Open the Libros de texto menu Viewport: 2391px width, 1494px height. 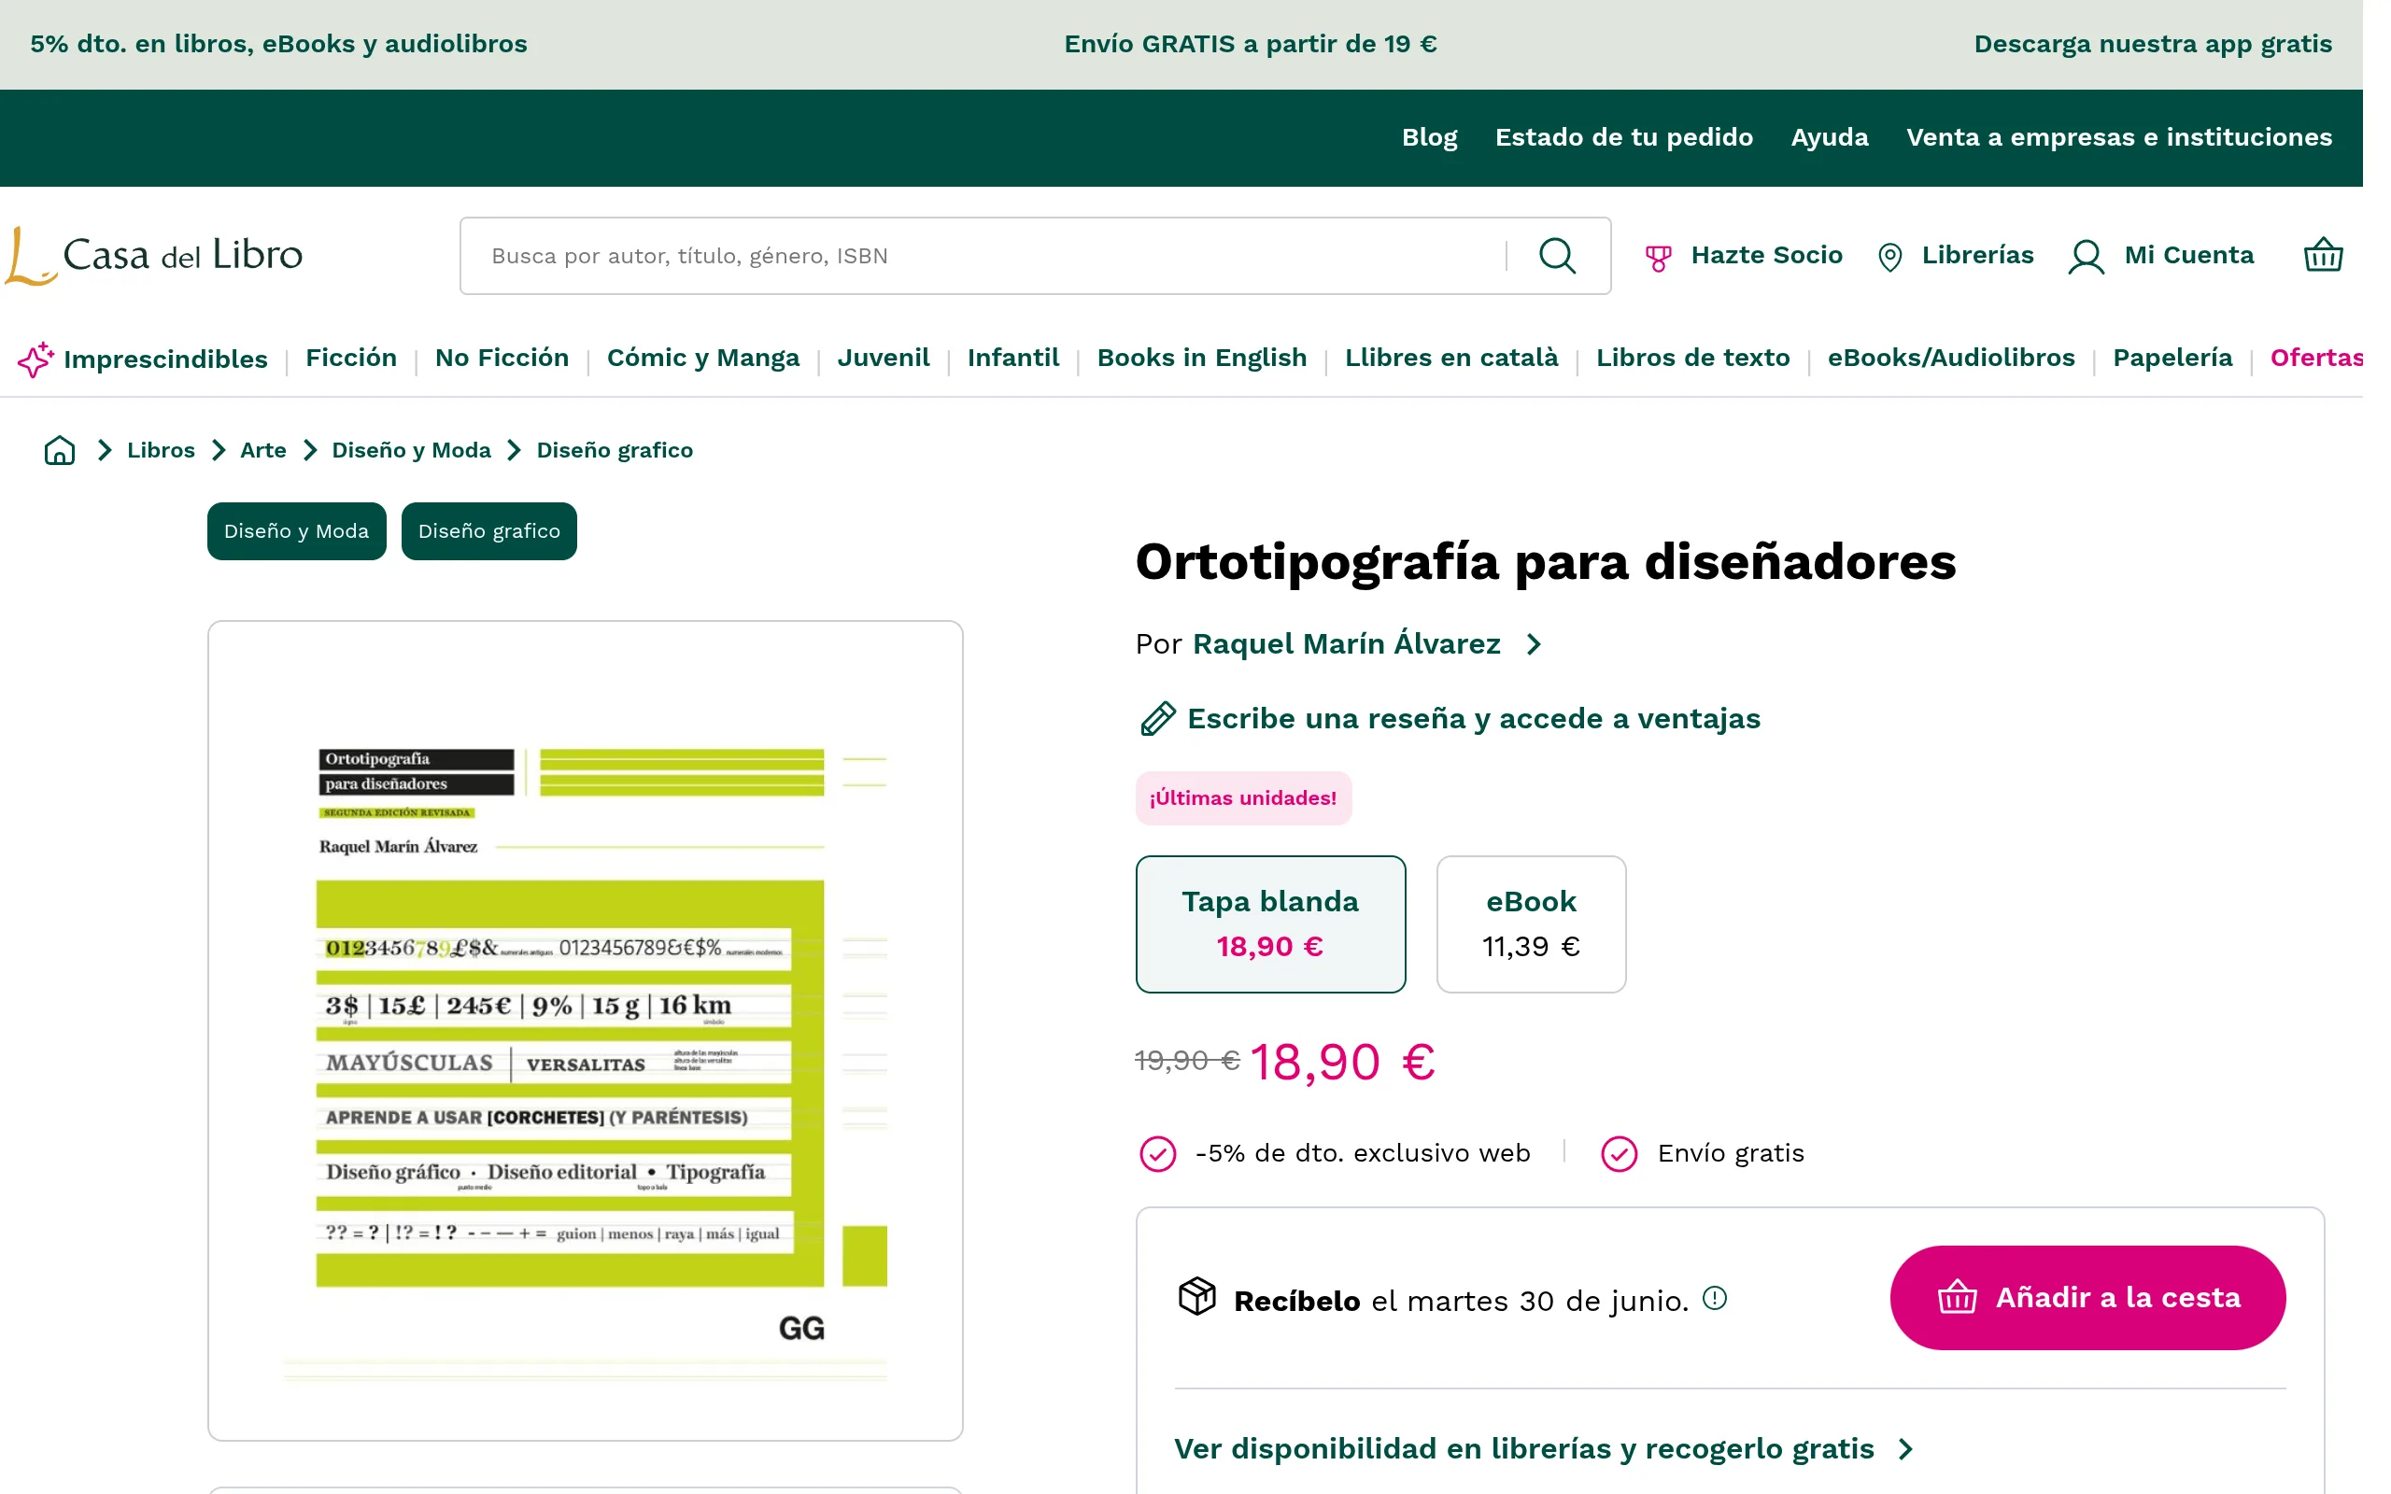click(1692, 358)
